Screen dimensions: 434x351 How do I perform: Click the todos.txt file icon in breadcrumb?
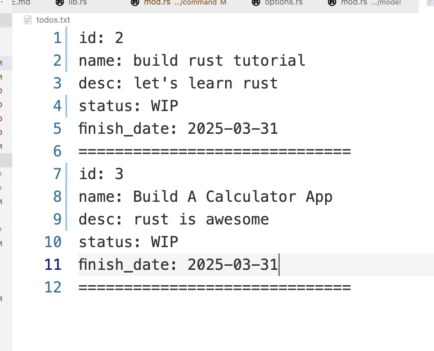click(28, 20)
